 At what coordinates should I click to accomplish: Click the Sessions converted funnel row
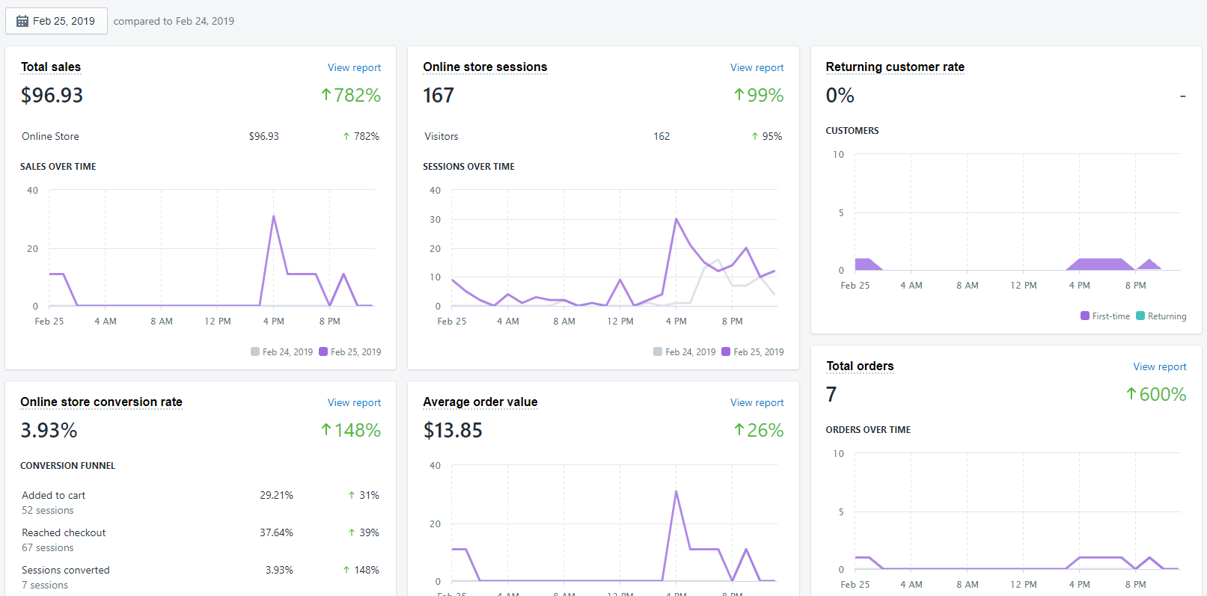tap(201, 577)
